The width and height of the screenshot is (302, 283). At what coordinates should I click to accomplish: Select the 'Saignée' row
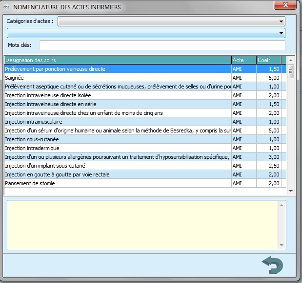(x=145, y=78)
